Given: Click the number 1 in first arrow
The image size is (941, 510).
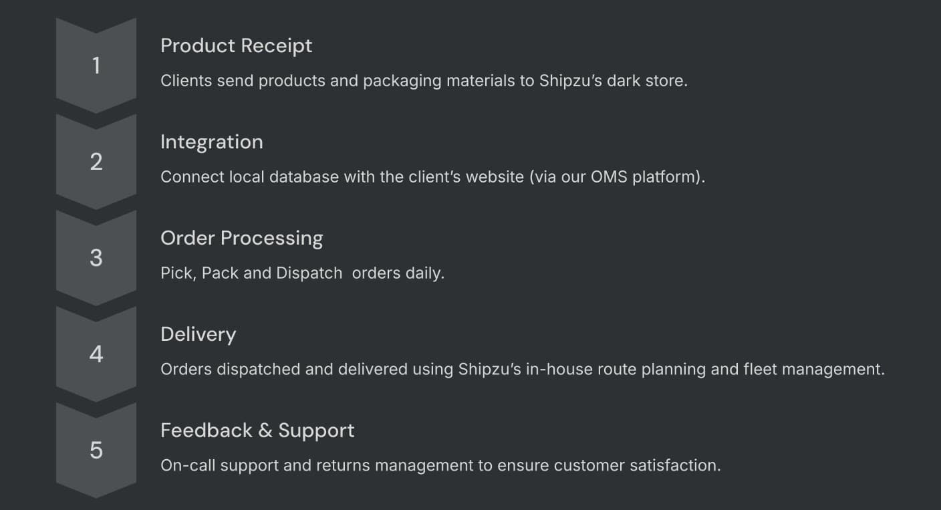Looking at the screenshot, I should [96, 66].
